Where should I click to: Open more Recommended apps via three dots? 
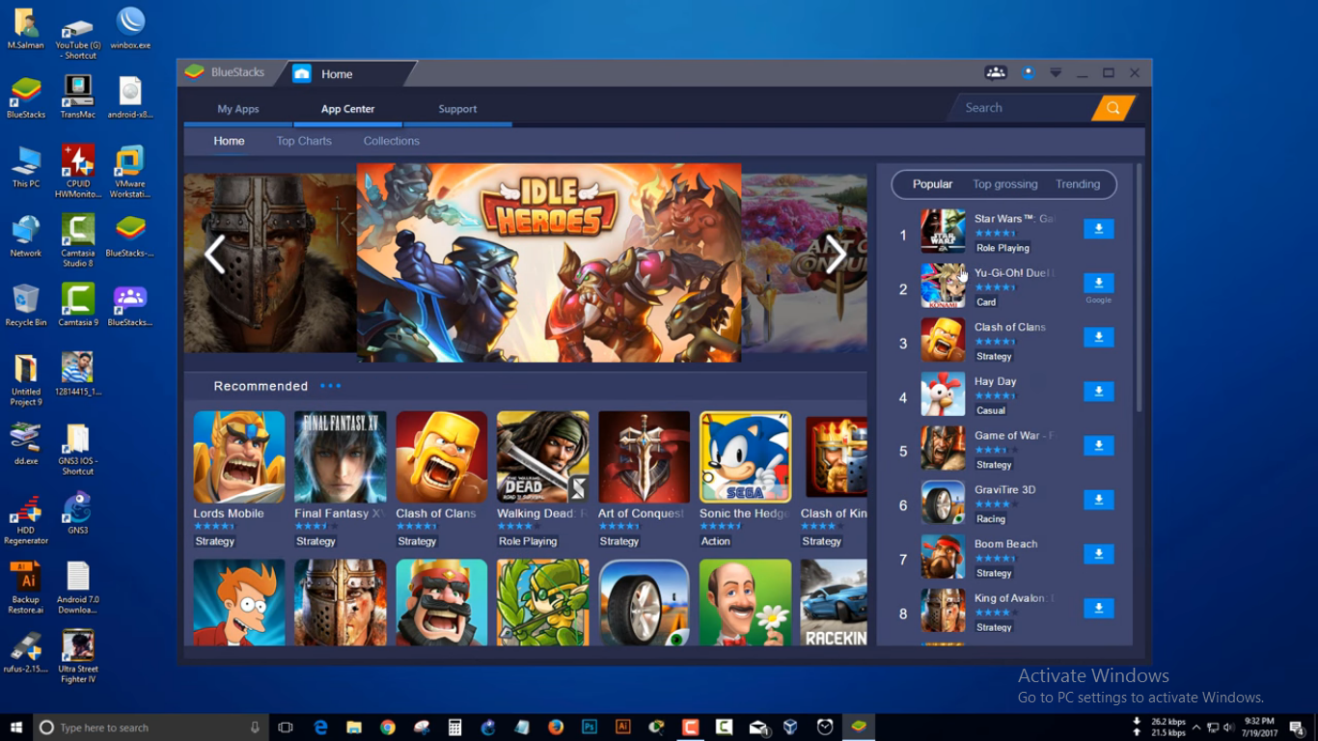[331, 386]
